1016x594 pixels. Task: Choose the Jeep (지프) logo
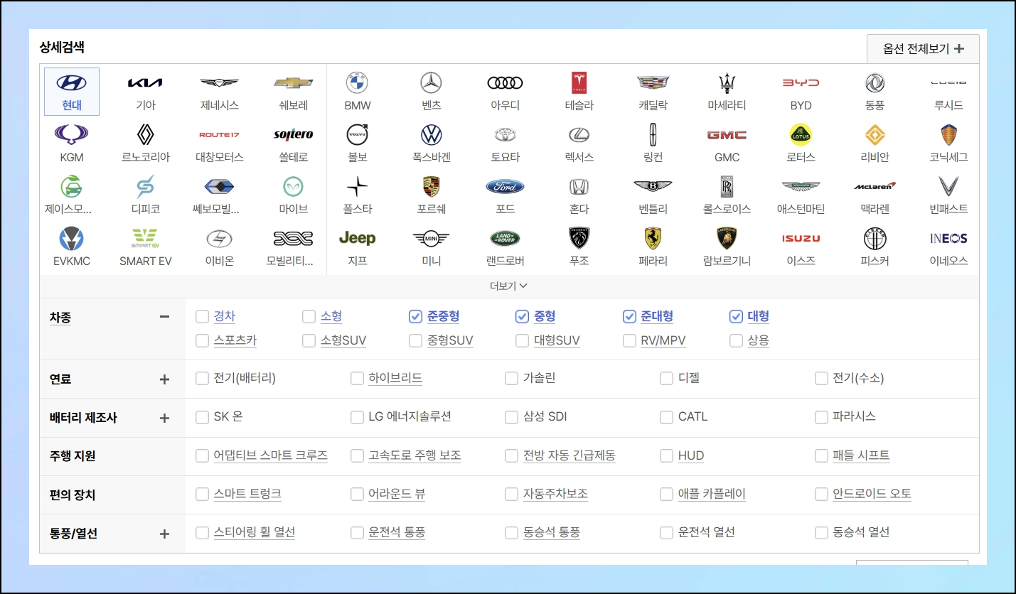click(x=357, y=238)
